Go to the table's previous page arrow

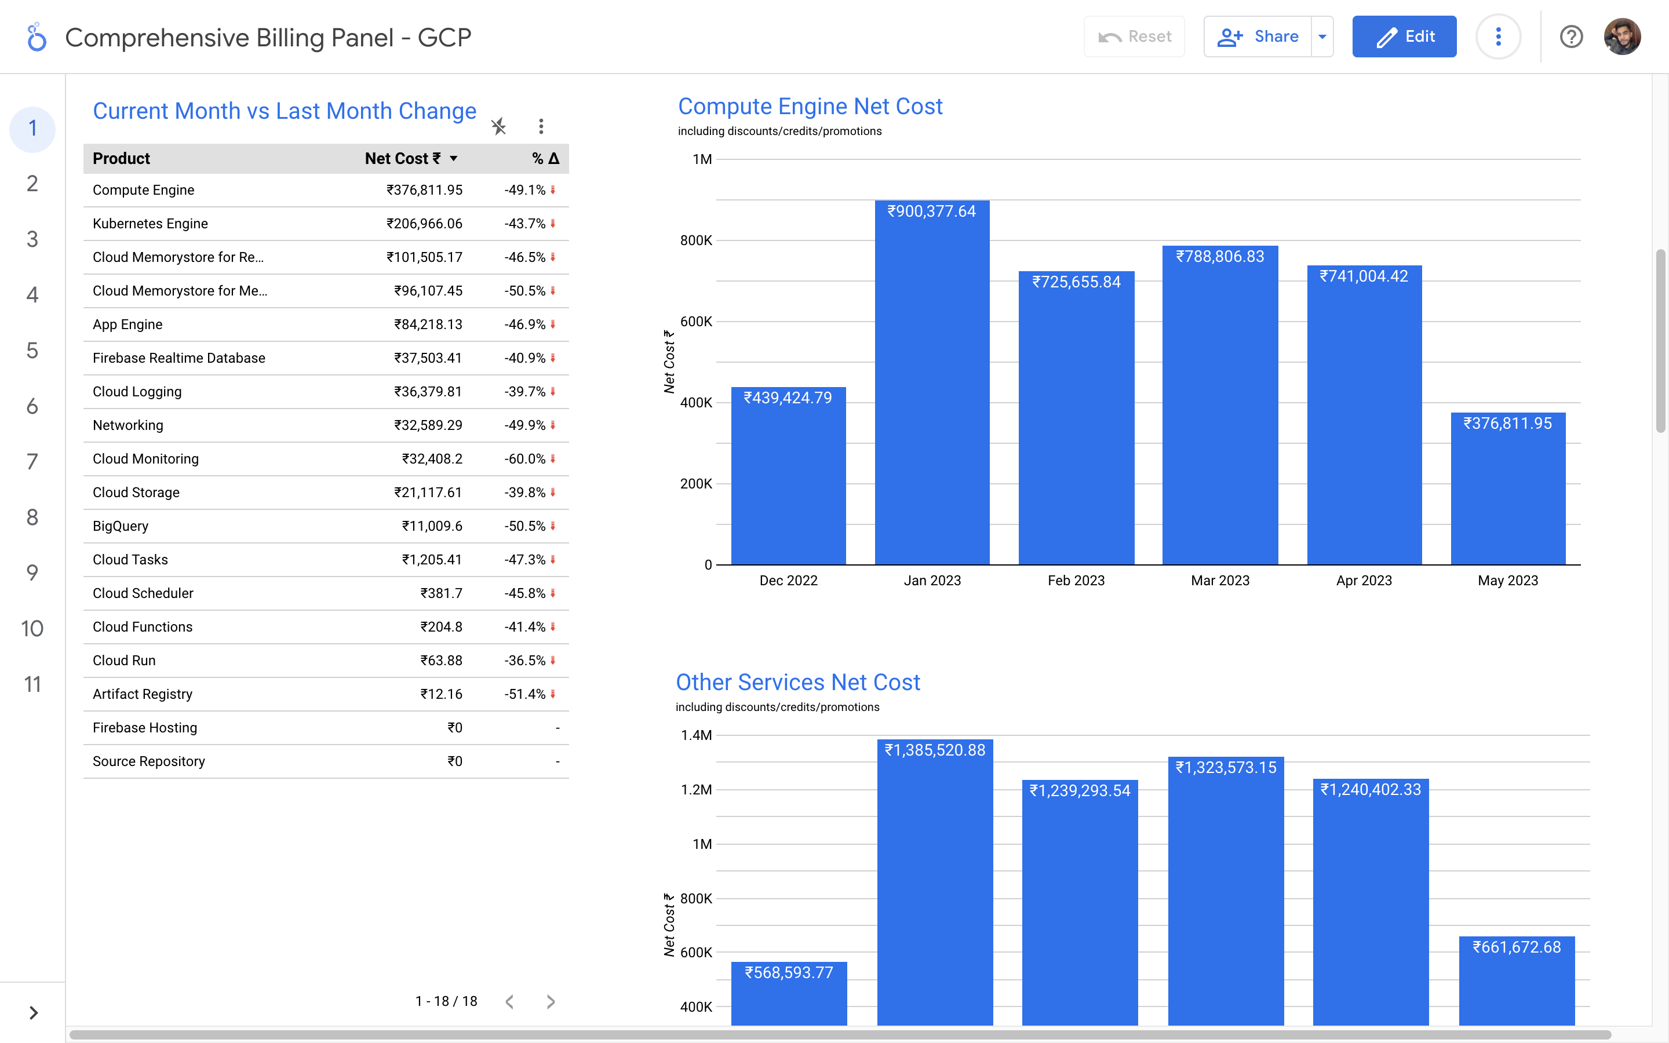(x=509, y=1002)
